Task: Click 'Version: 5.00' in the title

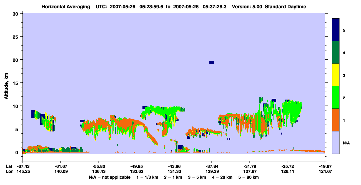Action: coord(247,7)
